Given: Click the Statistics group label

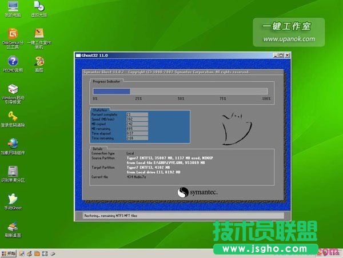Looking at the screenshot, I should pos(99,110).
